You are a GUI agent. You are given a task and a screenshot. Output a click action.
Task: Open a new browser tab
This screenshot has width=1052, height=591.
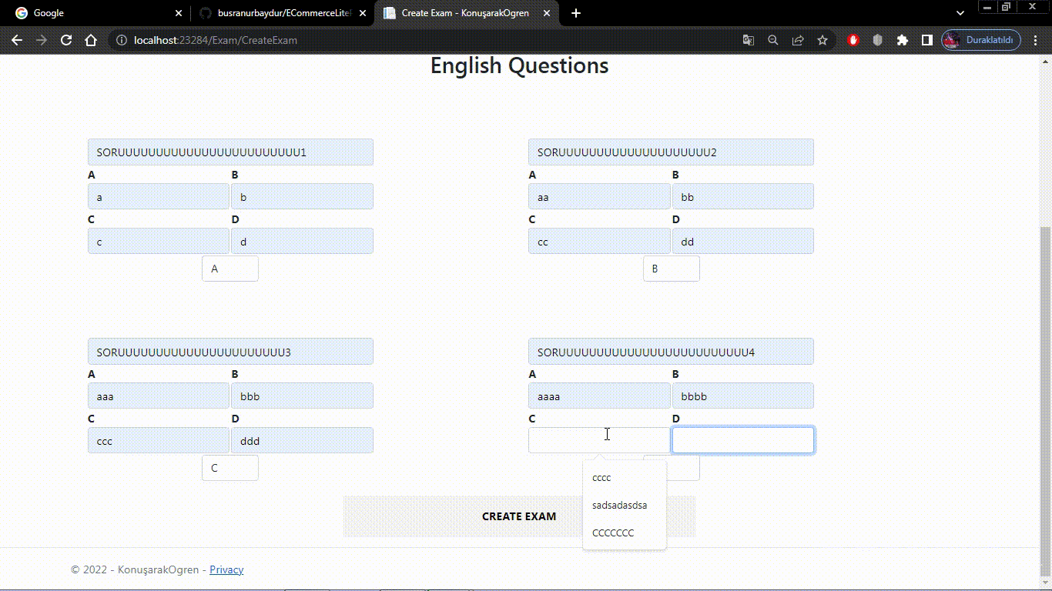(576, 13)
